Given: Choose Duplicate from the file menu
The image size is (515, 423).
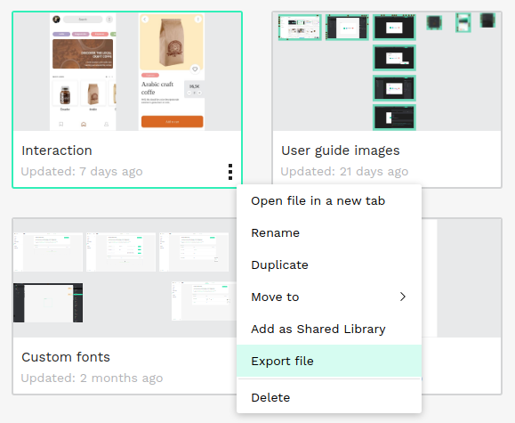Looking at the screenshot, I should pyautogui.click(x=329, y=264).
